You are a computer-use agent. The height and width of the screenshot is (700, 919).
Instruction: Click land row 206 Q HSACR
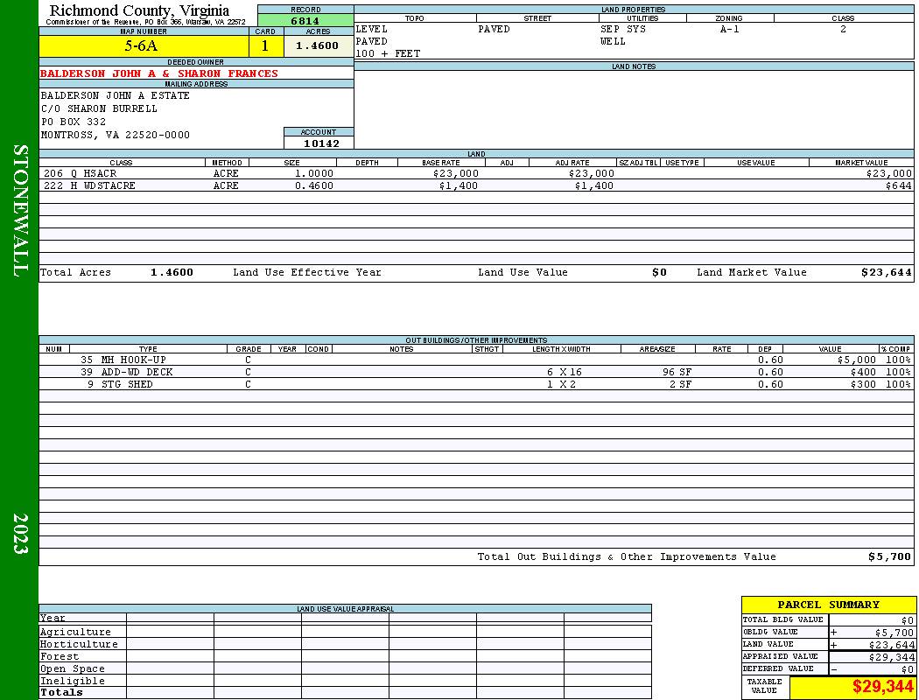(476, 173)
